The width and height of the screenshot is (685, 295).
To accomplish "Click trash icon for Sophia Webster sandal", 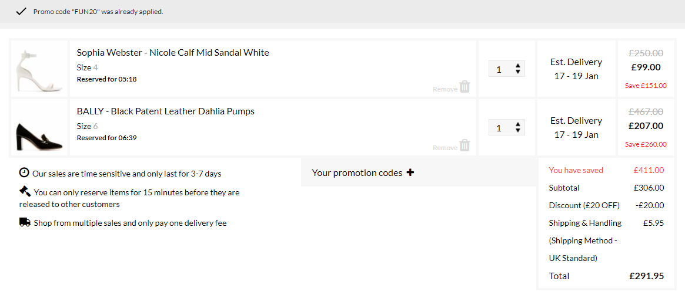I will (x=465, y=87).
